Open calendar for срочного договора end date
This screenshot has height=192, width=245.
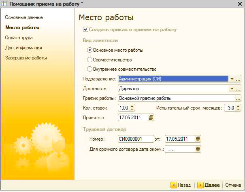(198, 149)
